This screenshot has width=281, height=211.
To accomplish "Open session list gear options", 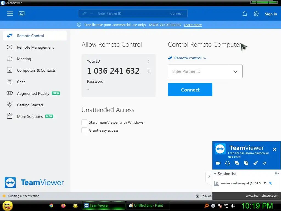I will [x=277, y=173].
